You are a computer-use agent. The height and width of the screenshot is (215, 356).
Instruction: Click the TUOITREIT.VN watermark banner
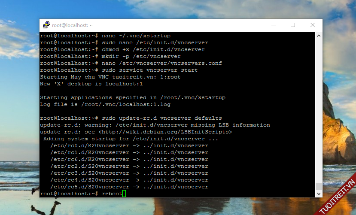pos(335,195)
